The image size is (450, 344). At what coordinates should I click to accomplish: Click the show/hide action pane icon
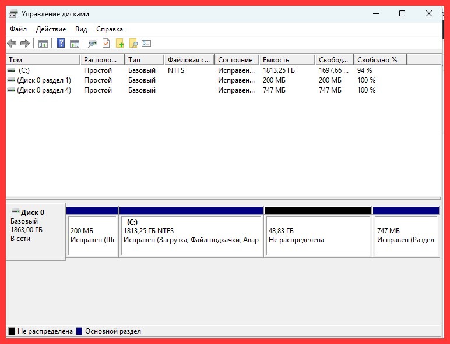click(x=74, y=44)
